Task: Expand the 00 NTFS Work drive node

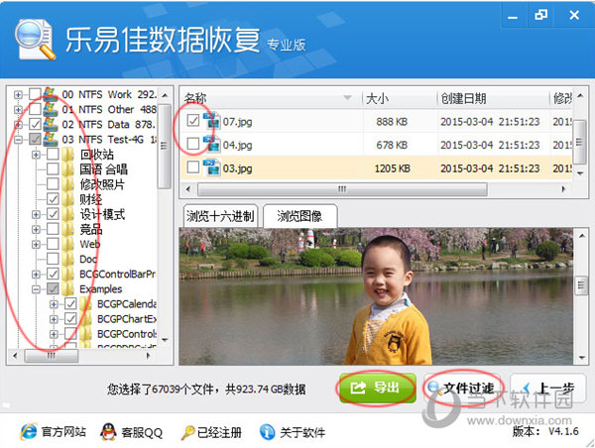Action: pos(18,94)
